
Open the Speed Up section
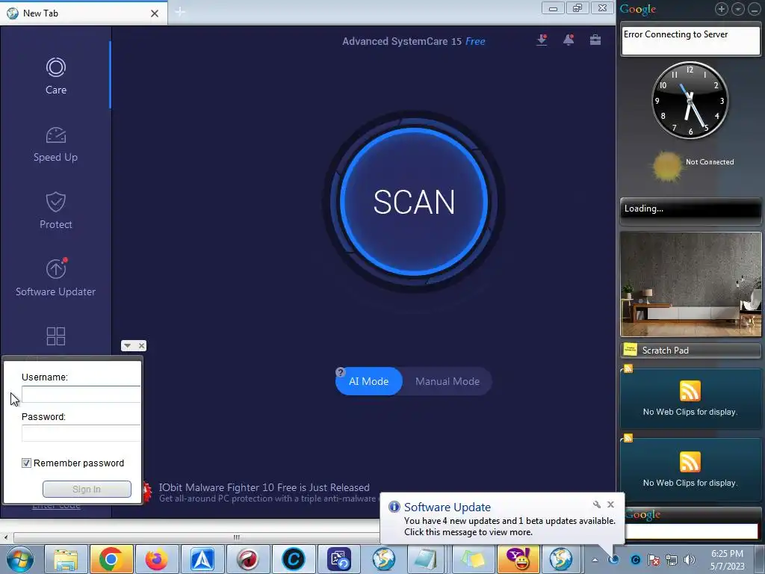point(55,144)
